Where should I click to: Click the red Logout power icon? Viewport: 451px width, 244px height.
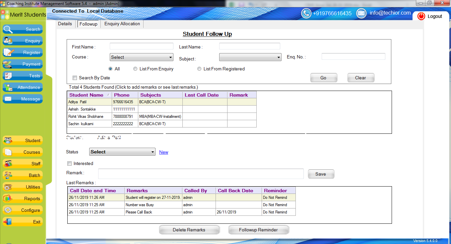tap(421, 16)
